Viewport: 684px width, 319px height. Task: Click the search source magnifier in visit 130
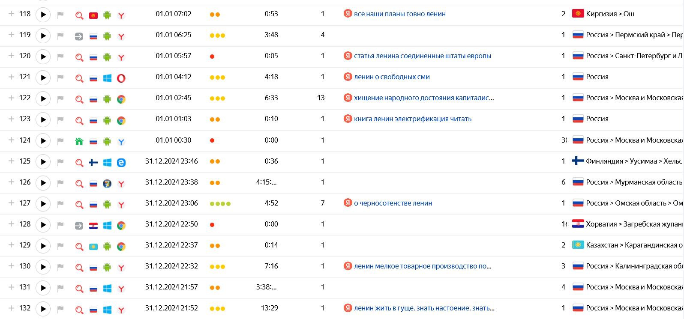pyautogui.click(x=79, y=268)
